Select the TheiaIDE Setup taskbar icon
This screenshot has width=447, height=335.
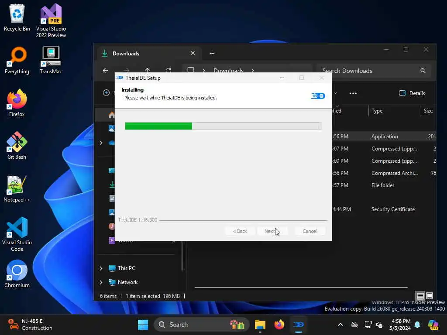click(299, 325)
